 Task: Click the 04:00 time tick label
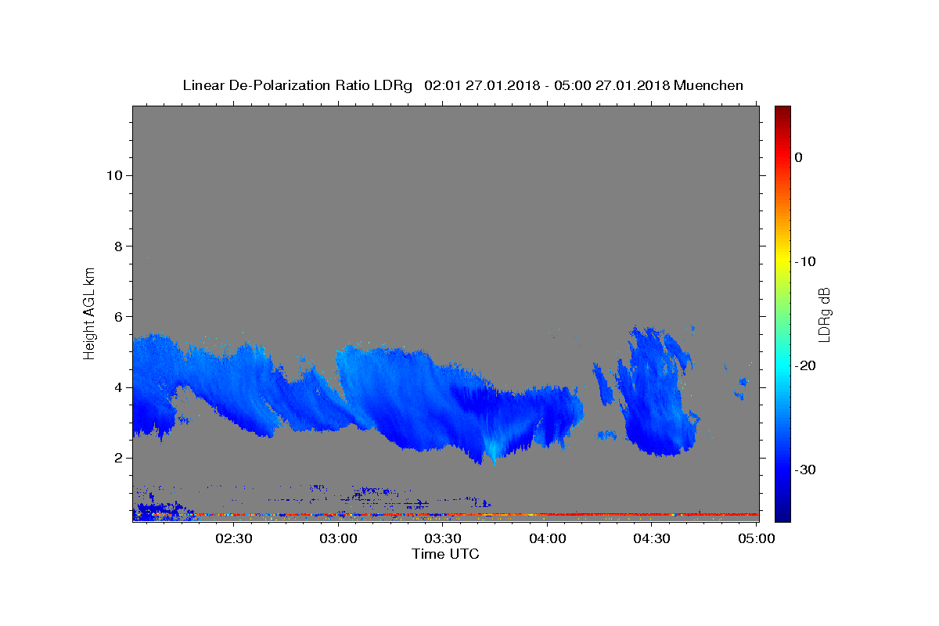click(547, 538)
